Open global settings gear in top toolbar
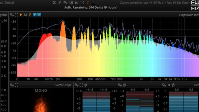The height and width of the screenshot is (112, 199). (65, 2)
